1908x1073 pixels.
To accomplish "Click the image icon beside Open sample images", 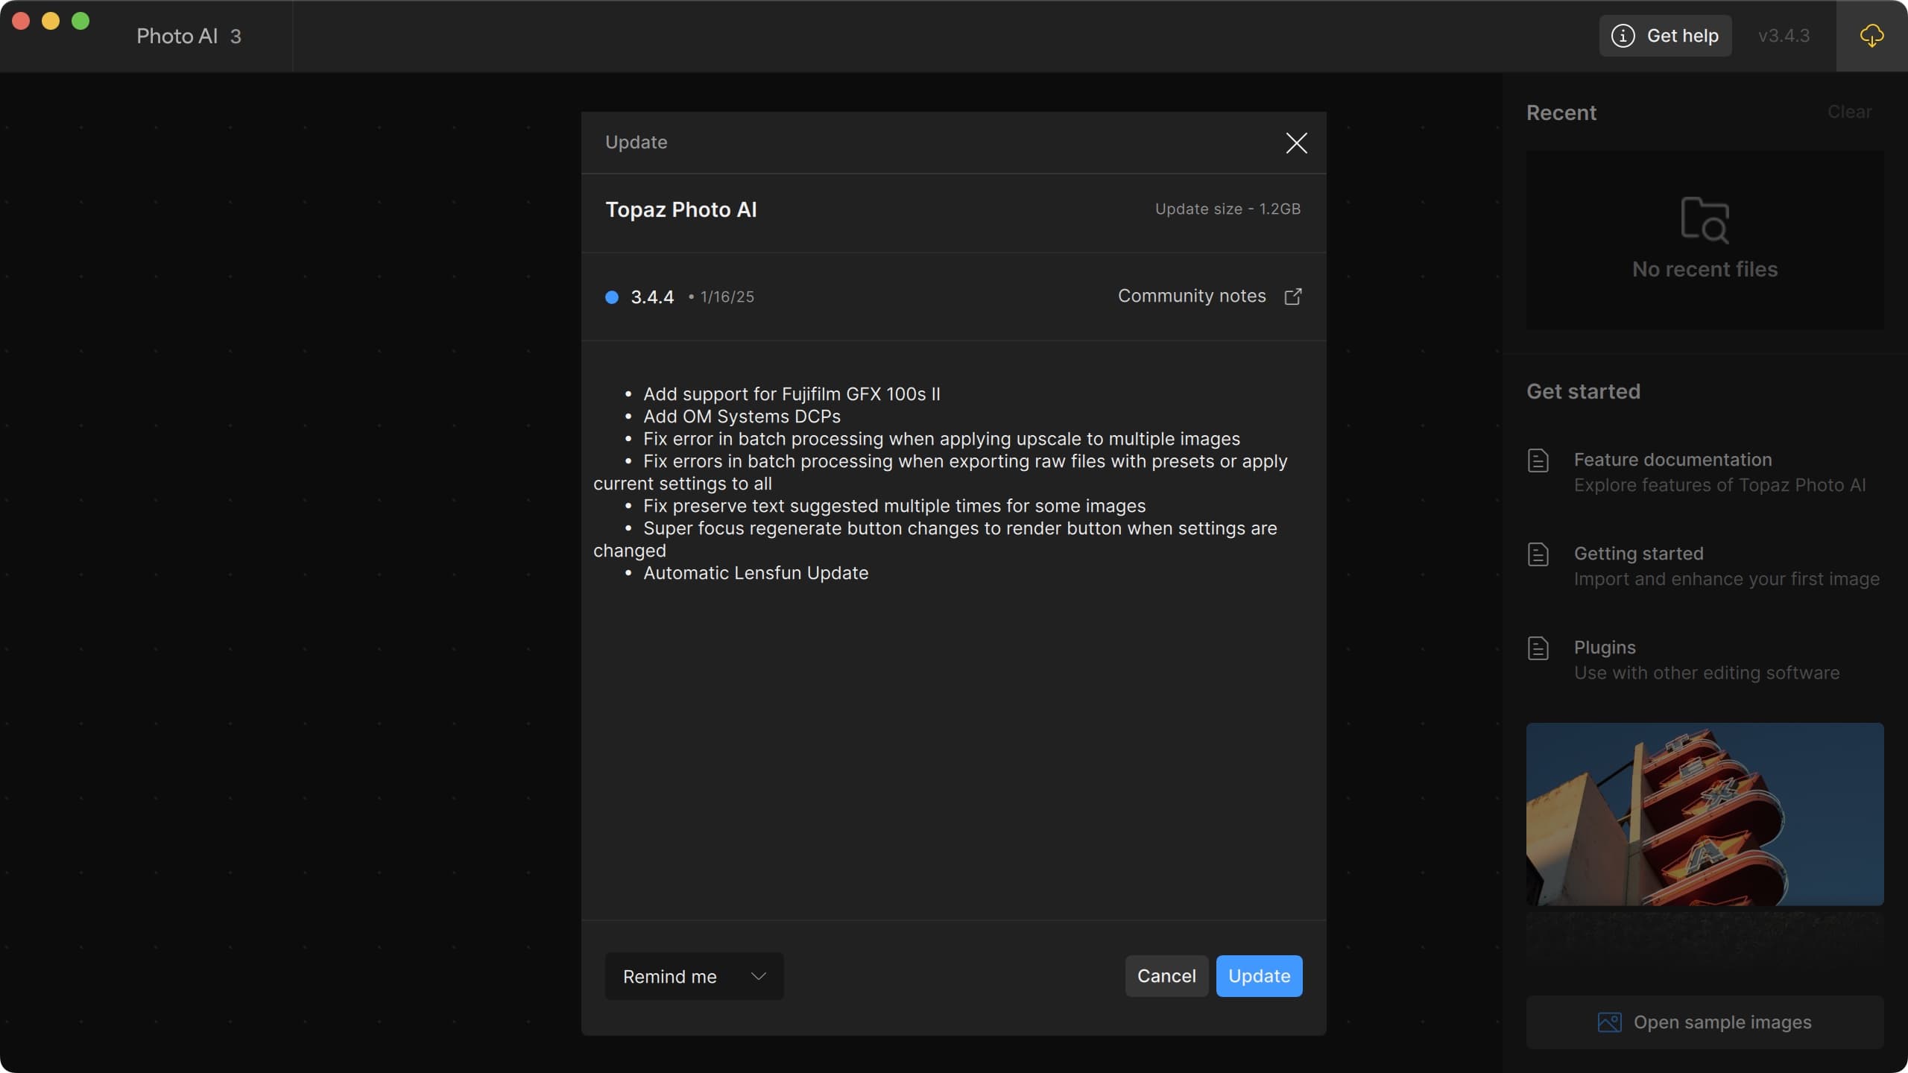I will click(x=1609, y=1022).
